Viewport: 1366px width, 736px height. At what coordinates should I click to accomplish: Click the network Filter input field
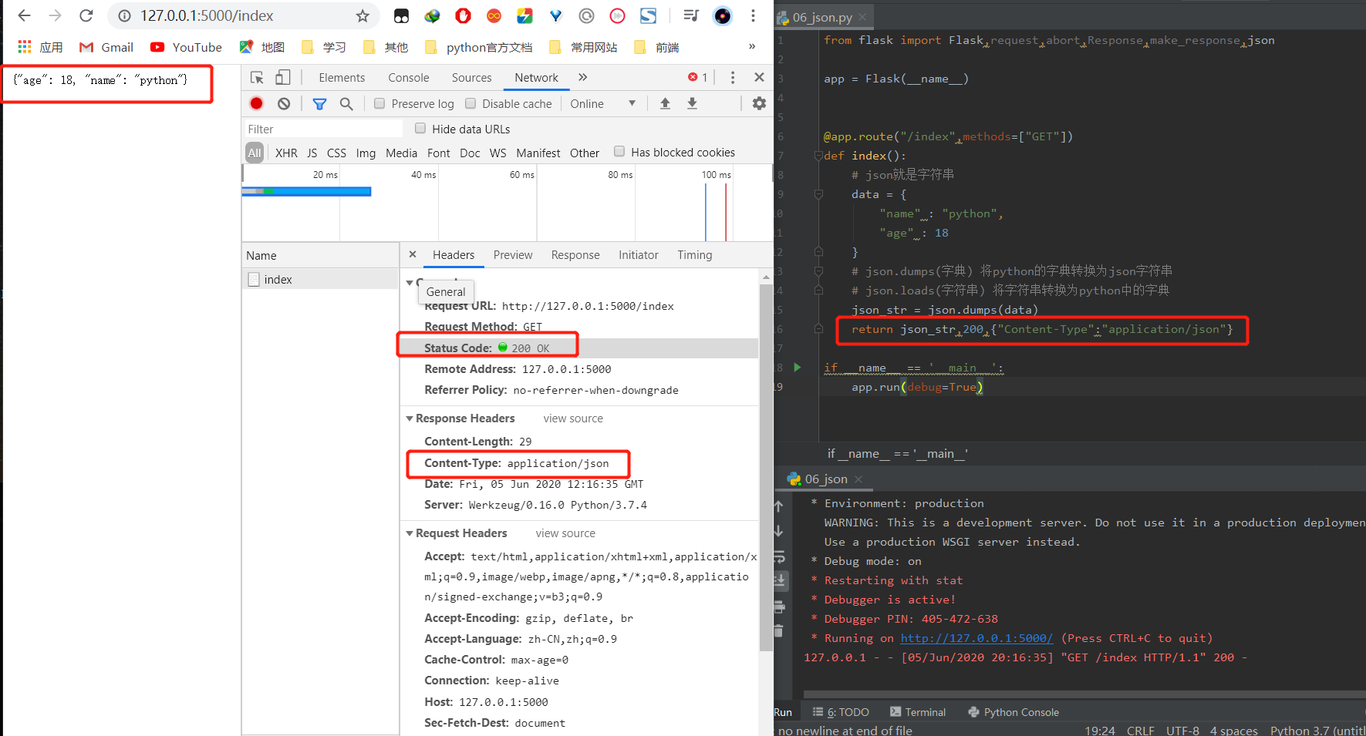324,129
